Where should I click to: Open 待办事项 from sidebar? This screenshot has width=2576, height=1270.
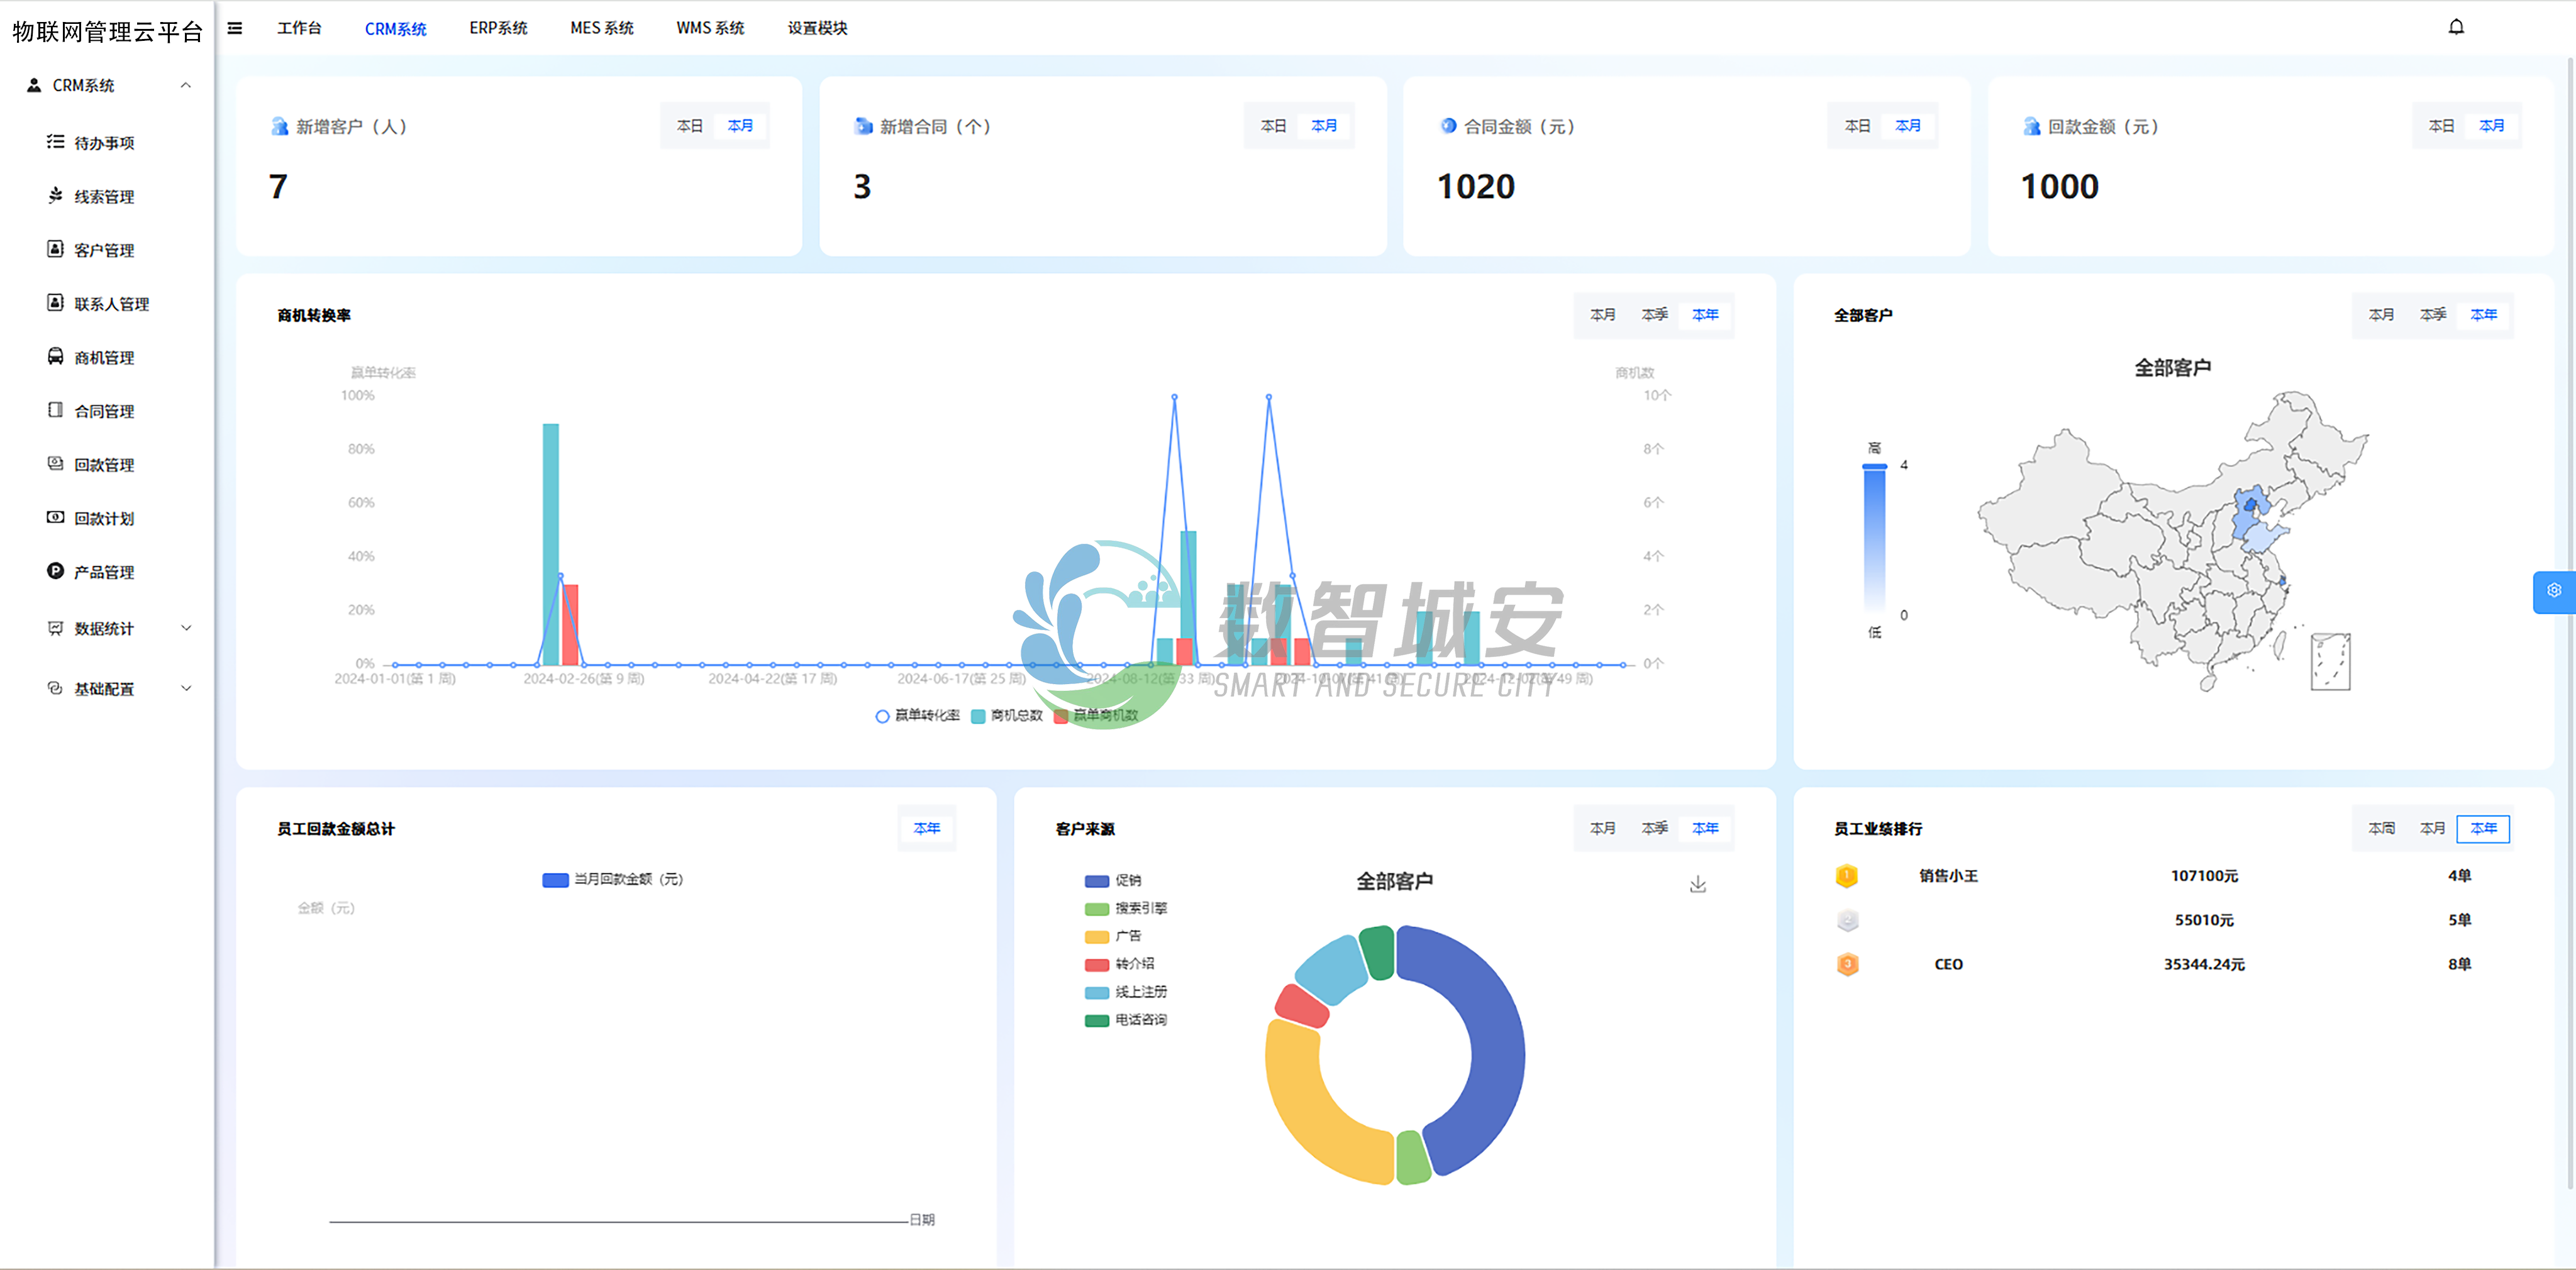pyautogui.click(x=103, y=143)
